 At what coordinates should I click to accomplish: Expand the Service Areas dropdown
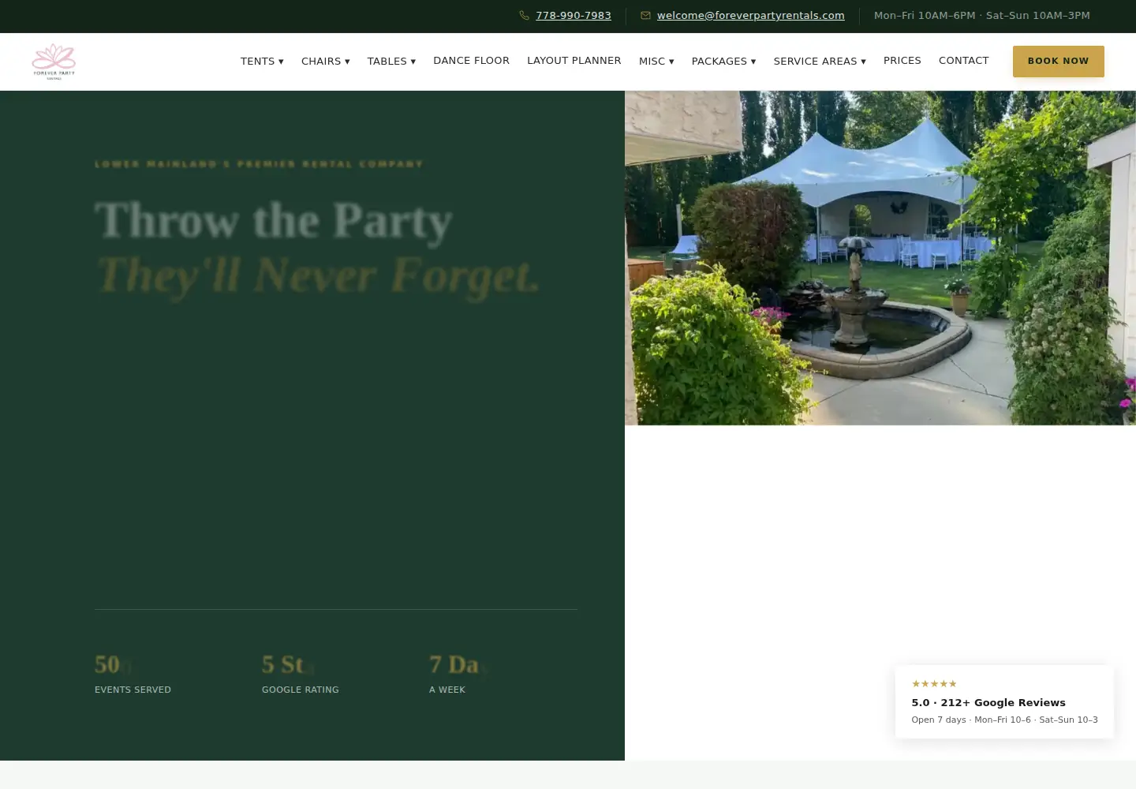[820, 61]
